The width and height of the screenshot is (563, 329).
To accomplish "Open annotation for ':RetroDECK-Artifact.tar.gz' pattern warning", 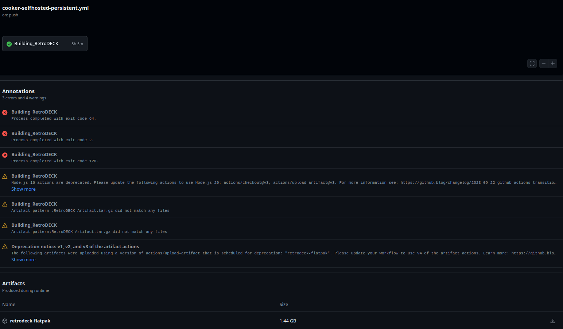I will click(x=34, y=204).
